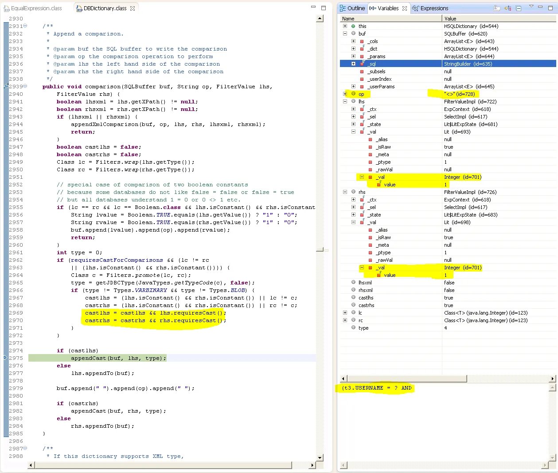558x473 pixels.
Task: Close the Variables view tab
Action: point(405,8)
